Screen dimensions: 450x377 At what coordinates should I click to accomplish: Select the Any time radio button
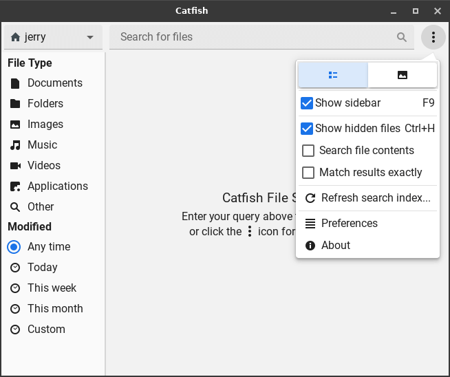pos(14,247)
